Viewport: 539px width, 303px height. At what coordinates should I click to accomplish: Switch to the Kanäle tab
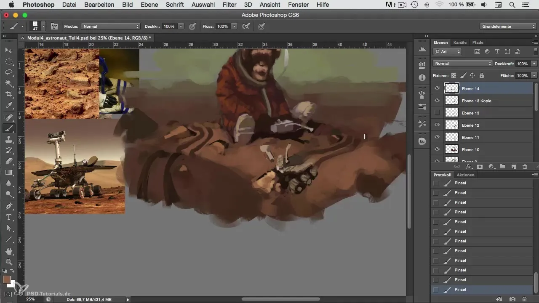[x=460, y=42]
